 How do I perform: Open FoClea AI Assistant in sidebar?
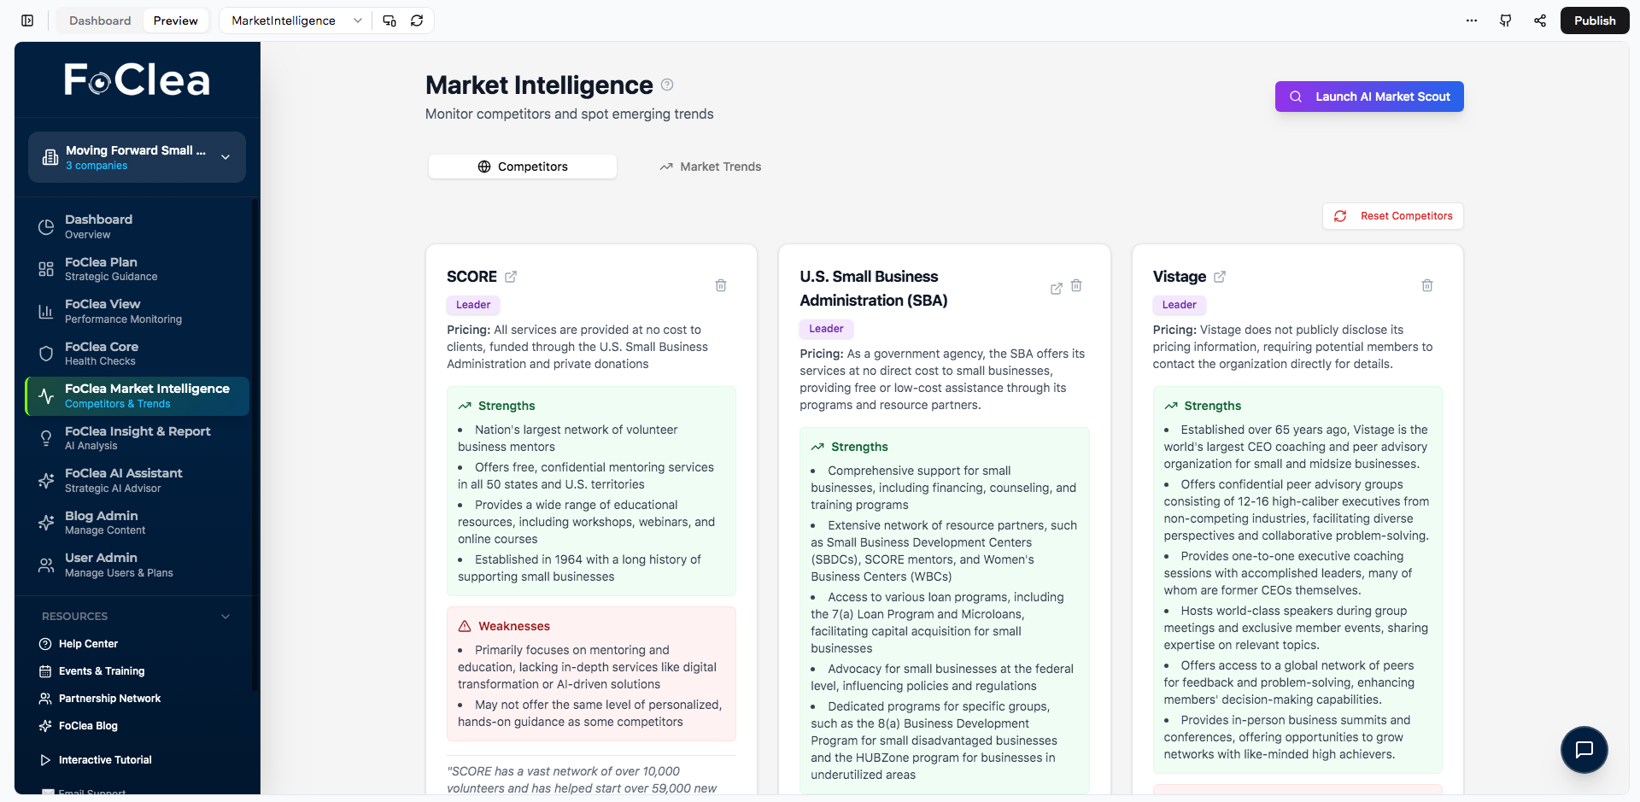pyautogui.click(x=124, y=480)
